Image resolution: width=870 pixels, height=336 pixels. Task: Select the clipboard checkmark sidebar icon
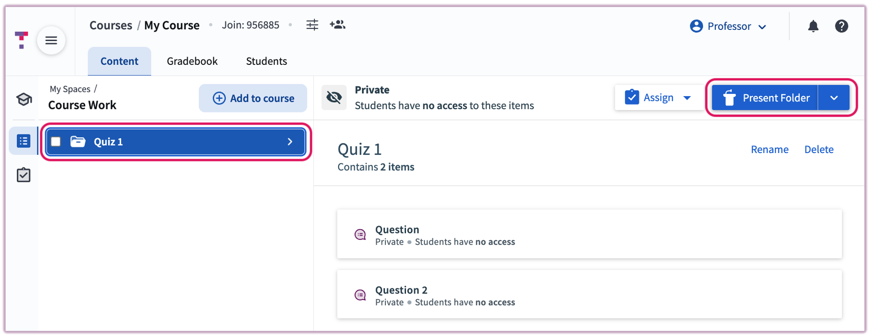click(x=23, y=175)
